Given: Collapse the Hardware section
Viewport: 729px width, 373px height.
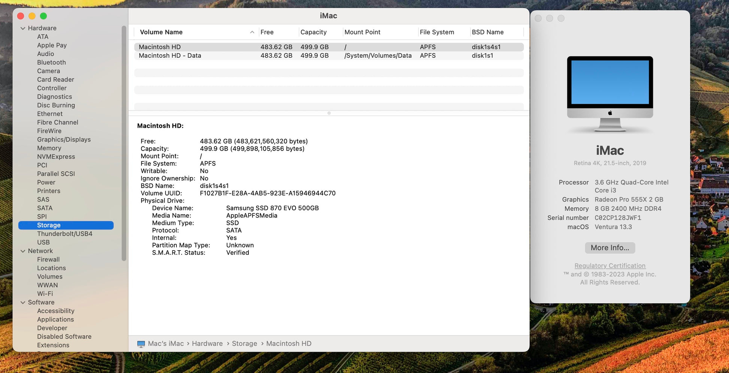Looking at the screenshot, I should pos(23,28).
